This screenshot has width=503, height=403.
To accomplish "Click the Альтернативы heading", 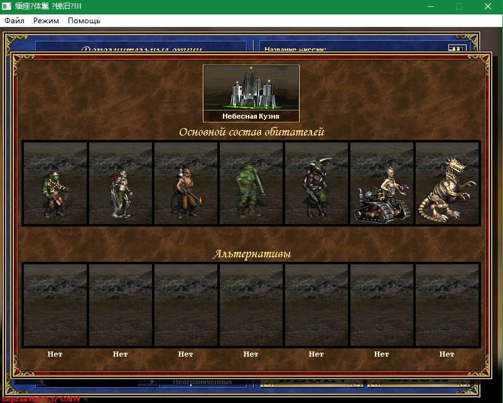I will click(x=251, y=254).
